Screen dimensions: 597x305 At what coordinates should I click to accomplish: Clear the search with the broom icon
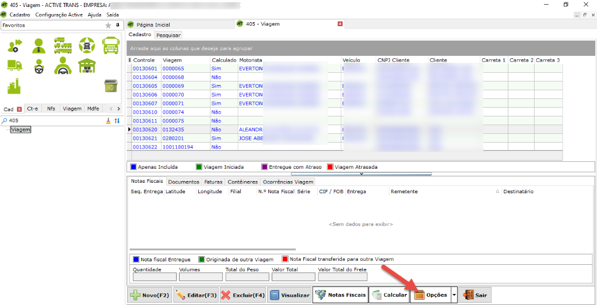click(108, 120)
